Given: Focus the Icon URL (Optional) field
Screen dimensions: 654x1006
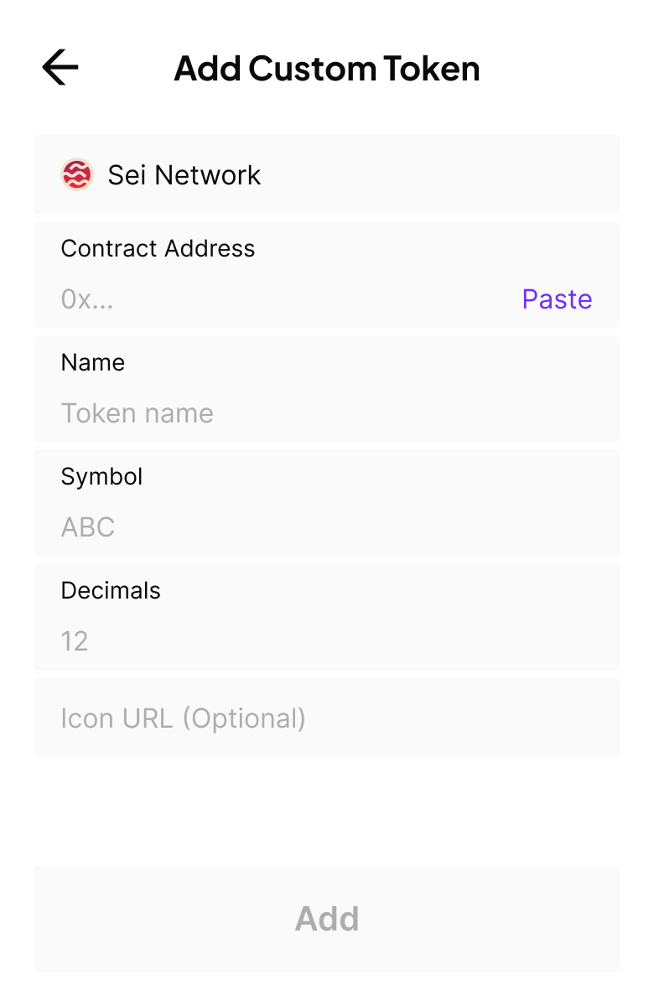Looking at the screenshot, I should 327,718.
